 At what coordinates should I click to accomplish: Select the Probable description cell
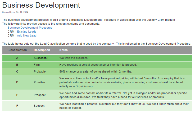pyautogui.click(x=40, y=71)
